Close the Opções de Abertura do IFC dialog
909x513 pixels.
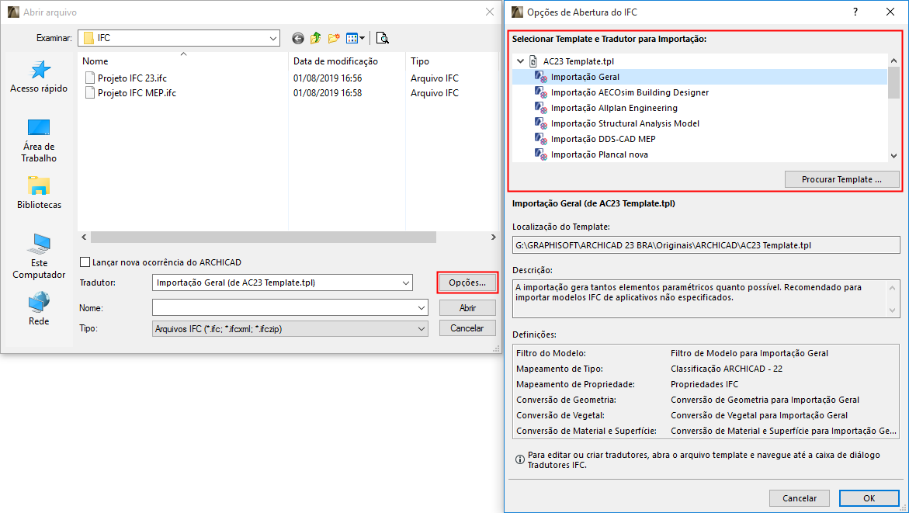[x=890, y=12]
